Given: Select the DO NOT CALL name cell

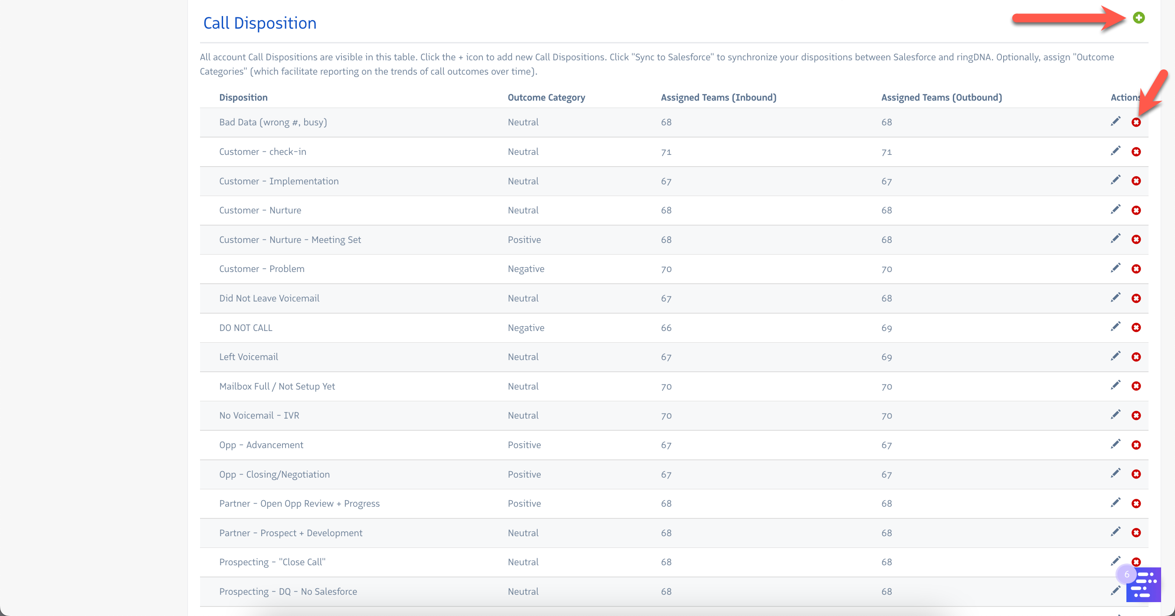Looking at the screenshot, I should point(246,328).
